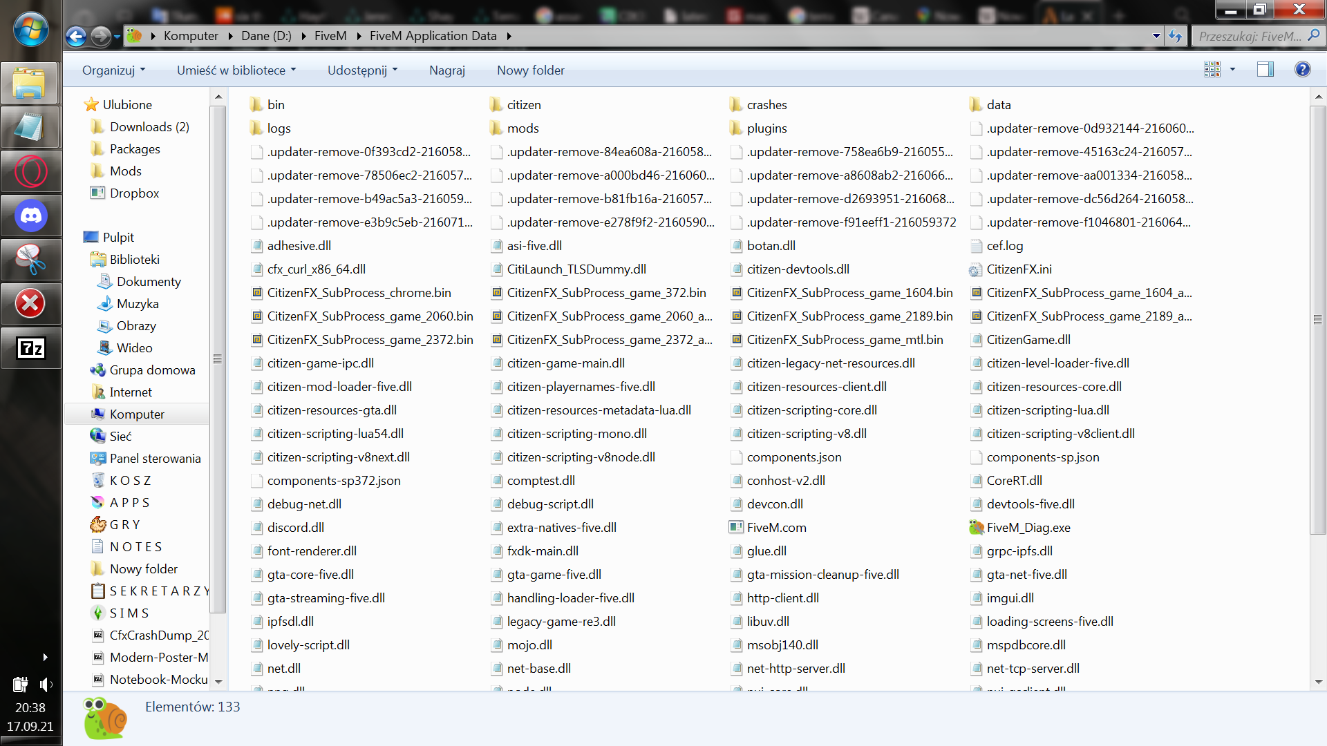Select the cef.log file
This screenshot has height=746, width=1327.
click(x=997, y=246)
